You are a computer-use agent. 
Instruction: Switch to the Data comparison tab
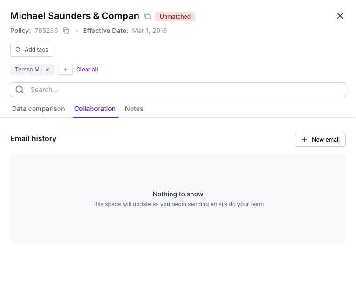pos(39,109)
